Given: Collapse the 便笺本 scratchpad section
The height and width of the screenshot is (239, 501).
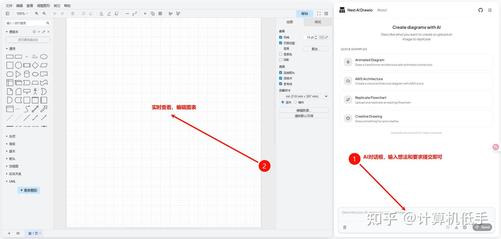Looking at the screenshot, I should (x=12, y=32).
